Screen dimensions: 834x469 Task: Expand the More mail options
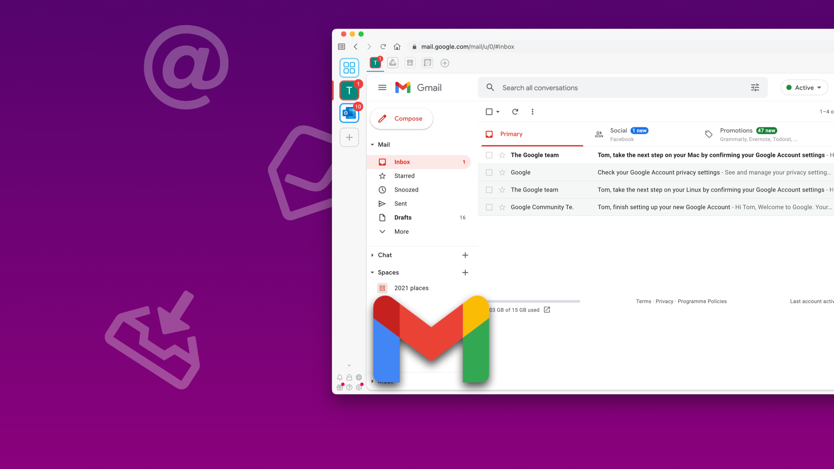coord(401,231)
